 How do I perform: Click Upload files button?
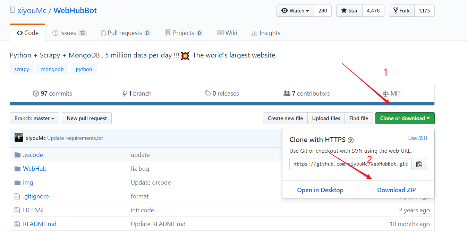coord(326,118)
